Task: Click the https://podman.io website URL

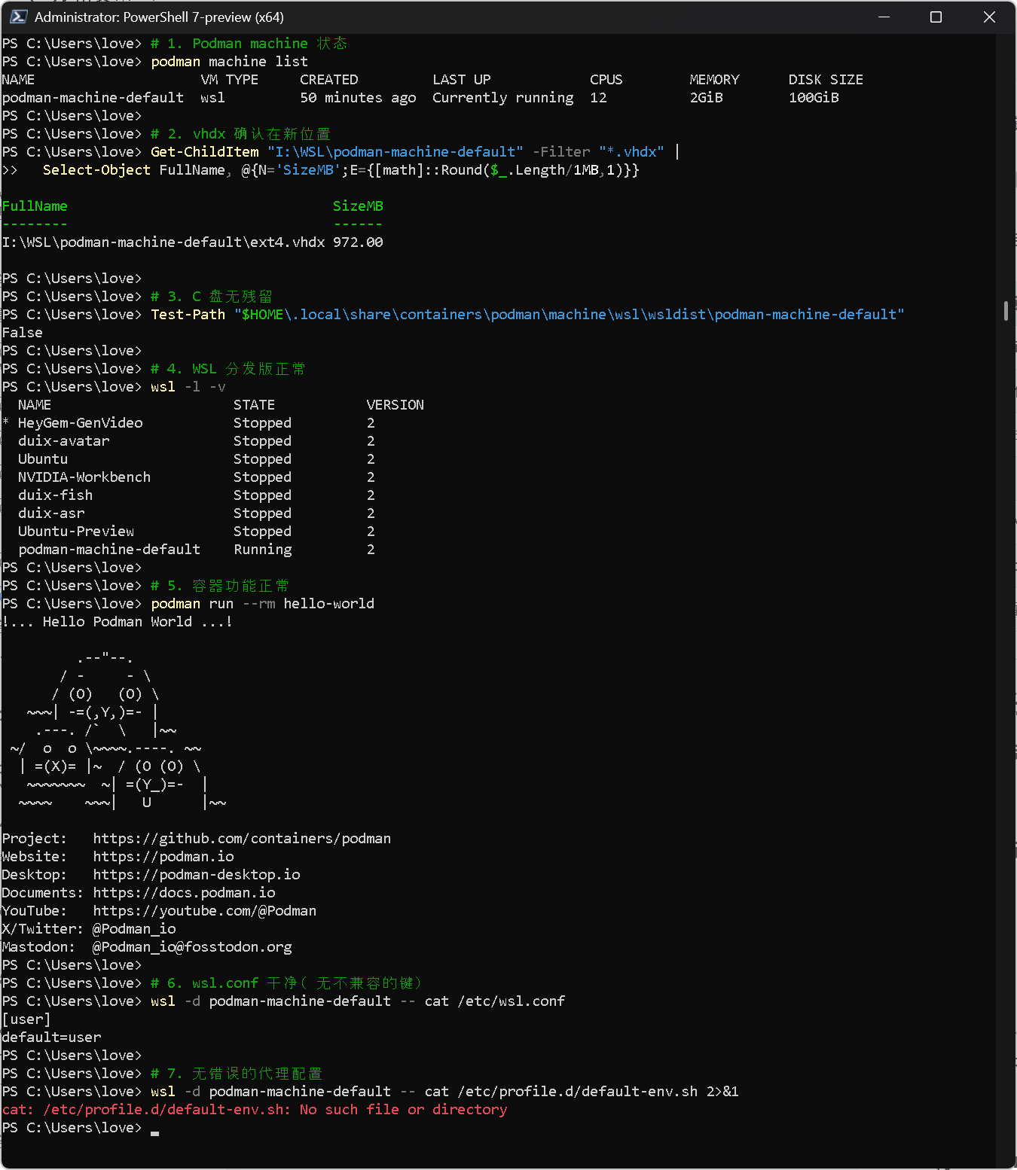Action: tap(163, 857)
